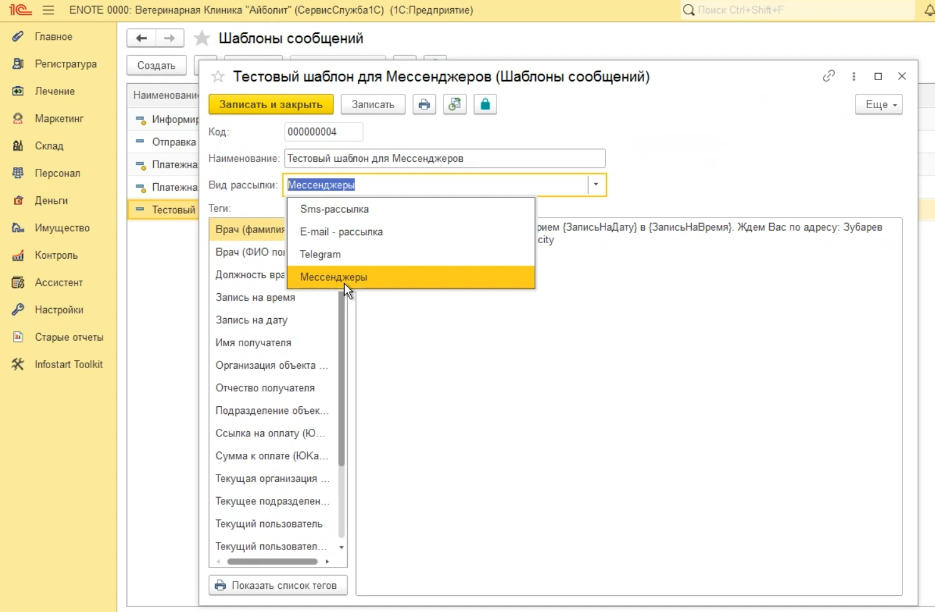The width and height of the screenshot is (935, 612).
Task: Toggle the Вид рассылки dropdown arrow
Action: coord(596,184)
